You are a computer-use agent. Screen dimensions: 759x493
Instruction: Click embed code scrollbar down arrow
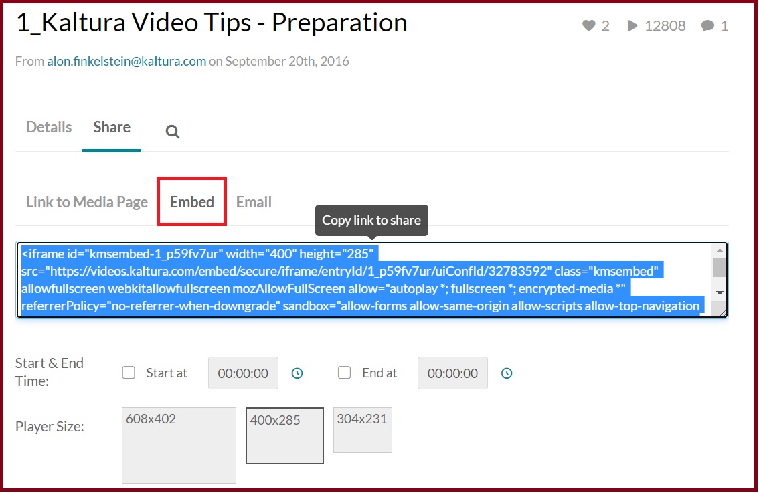[x=720, y=293]
